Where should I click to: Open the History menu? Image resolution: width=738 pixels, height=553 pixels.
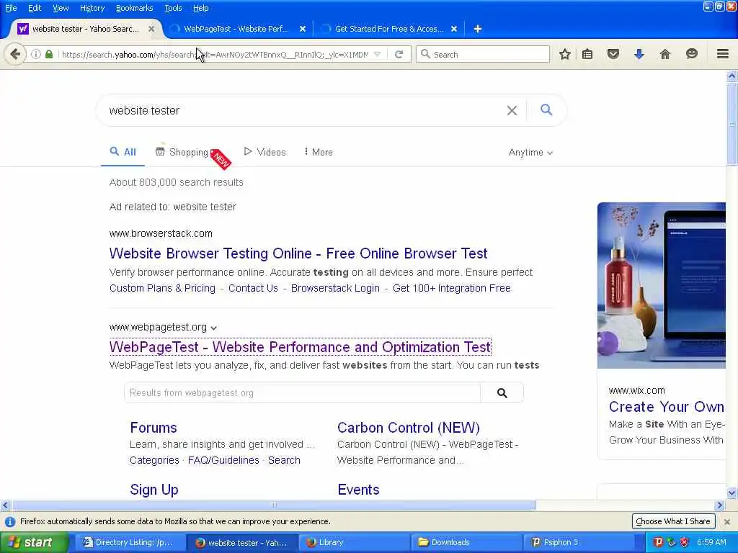tap(92, 8)
